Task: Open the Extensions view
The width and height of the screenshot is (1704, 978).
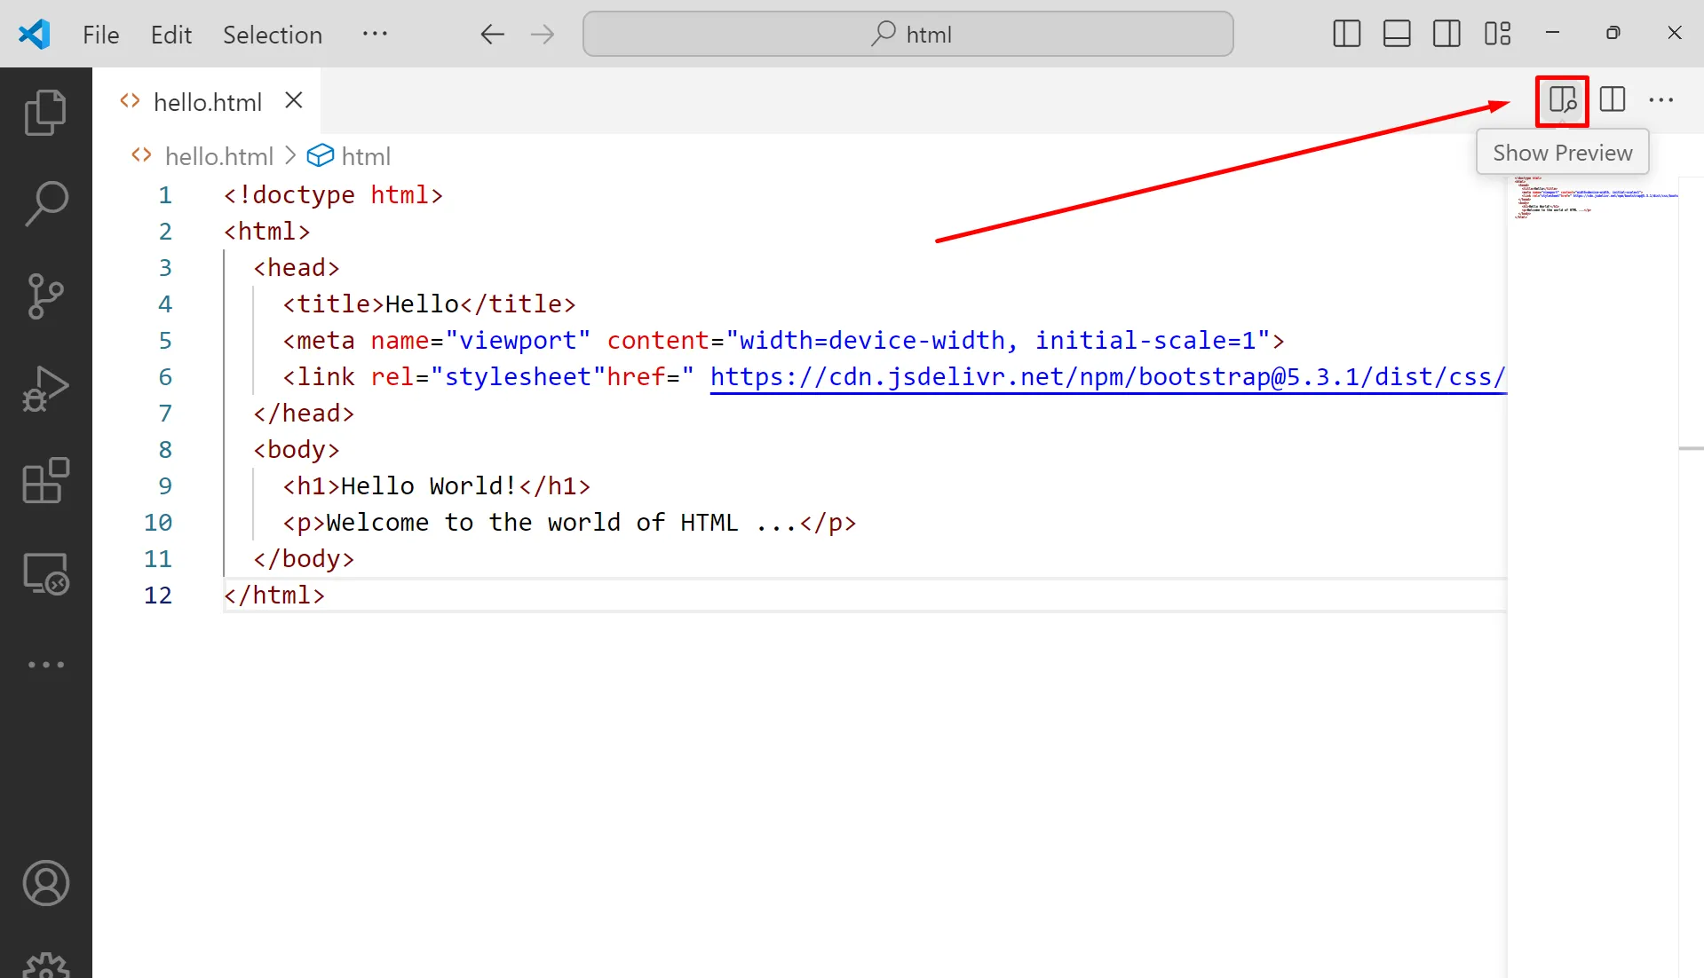Action: [45, 481]
